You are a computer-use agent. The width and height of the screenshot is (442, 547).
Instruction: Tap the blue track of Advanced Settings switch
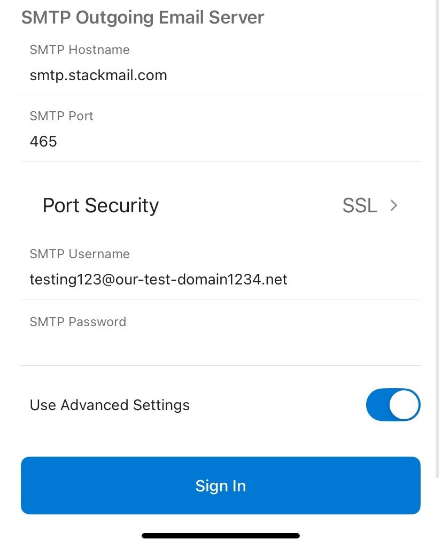(377, 405)
